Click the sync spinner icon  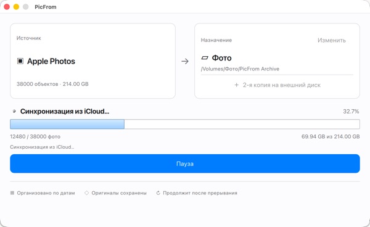point(14,111)
